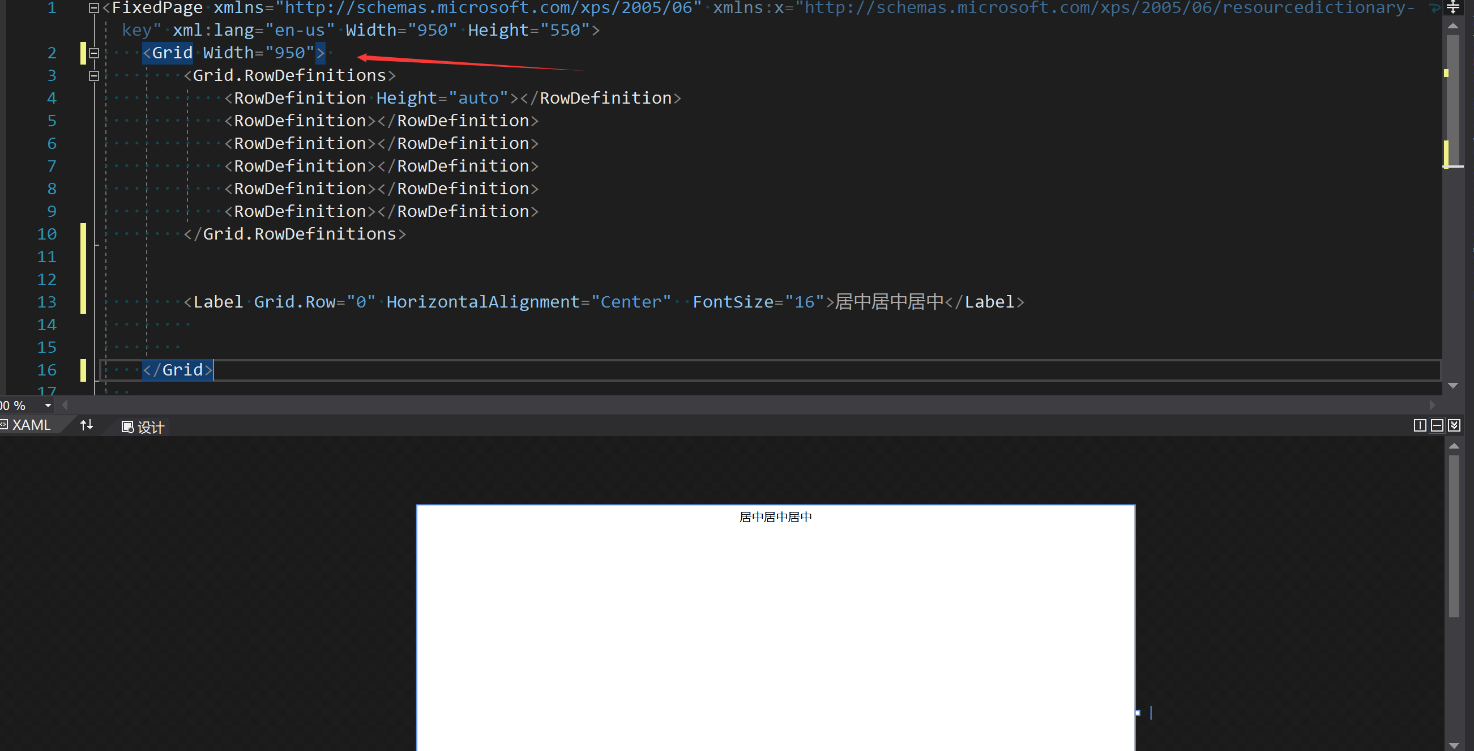Click the designer pane scroll-down arrow
The width and height of the screenshot is (1474, 751).
pyautogui.click(x=1454, y=745)
